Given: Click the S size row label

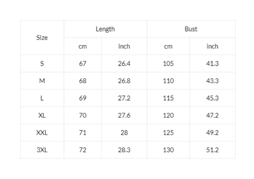Looking at the screenshot, I should (x=42, y=64).
